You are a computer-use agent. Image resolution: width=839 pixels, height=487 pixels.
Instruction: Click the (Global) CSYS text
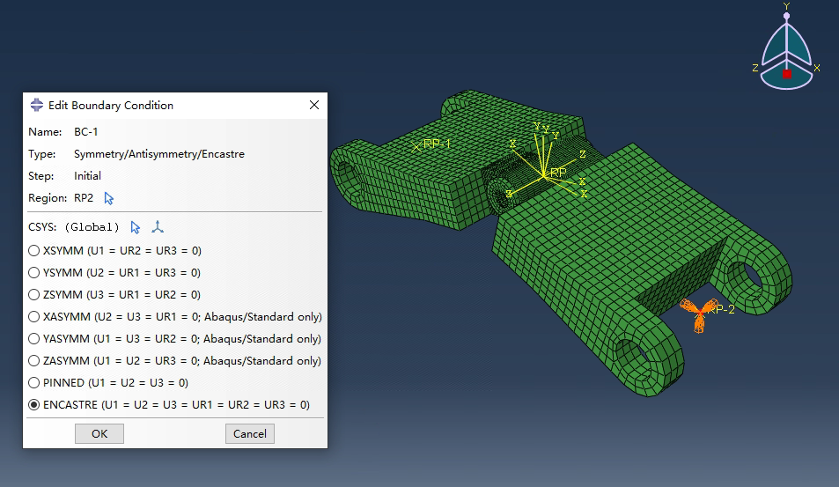point(92,227)
